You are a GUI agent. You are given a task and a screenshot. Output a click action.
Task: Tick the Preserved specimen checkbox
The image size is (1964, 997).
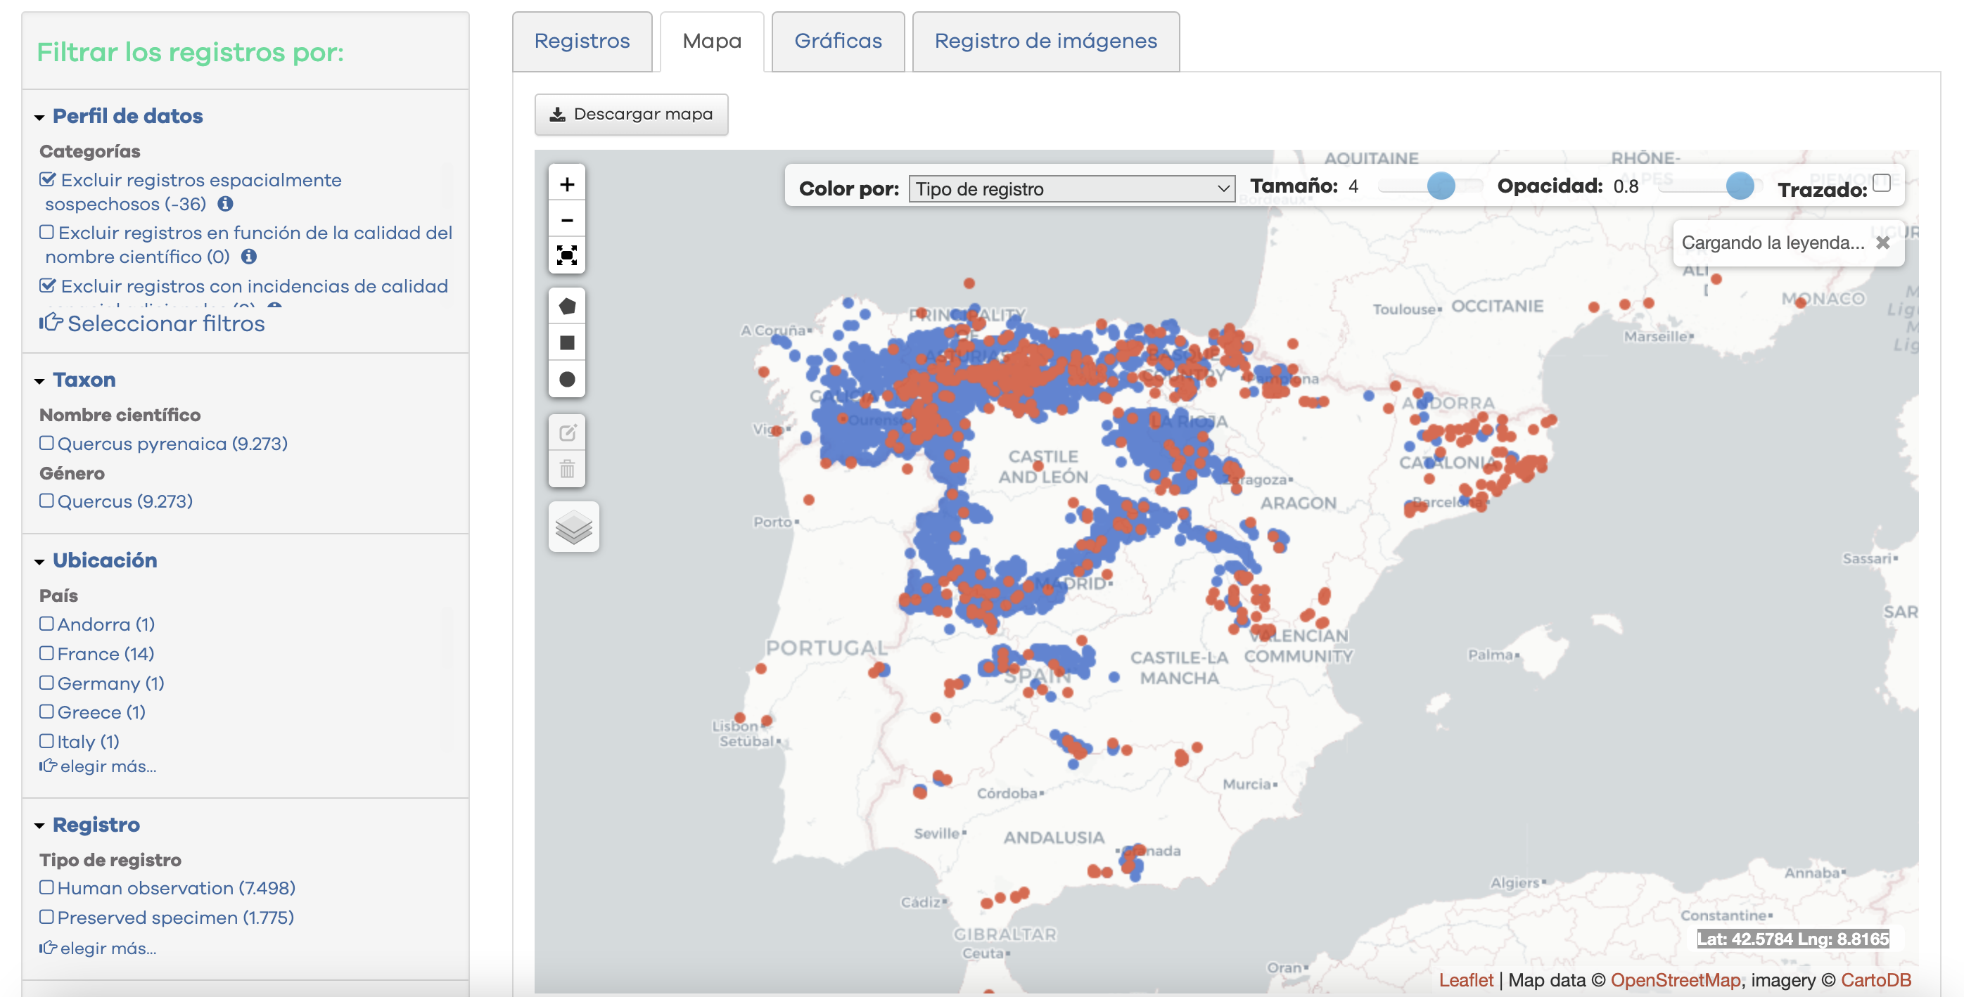pos(46,918)
